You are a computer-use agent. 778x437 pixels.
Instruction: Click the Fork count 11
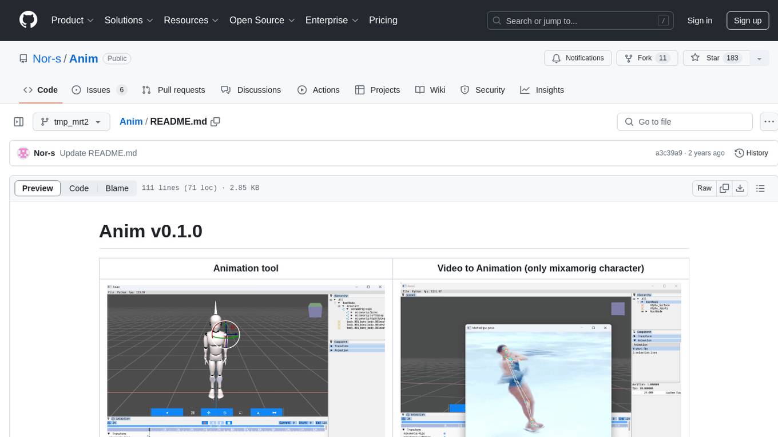point(663,58)
